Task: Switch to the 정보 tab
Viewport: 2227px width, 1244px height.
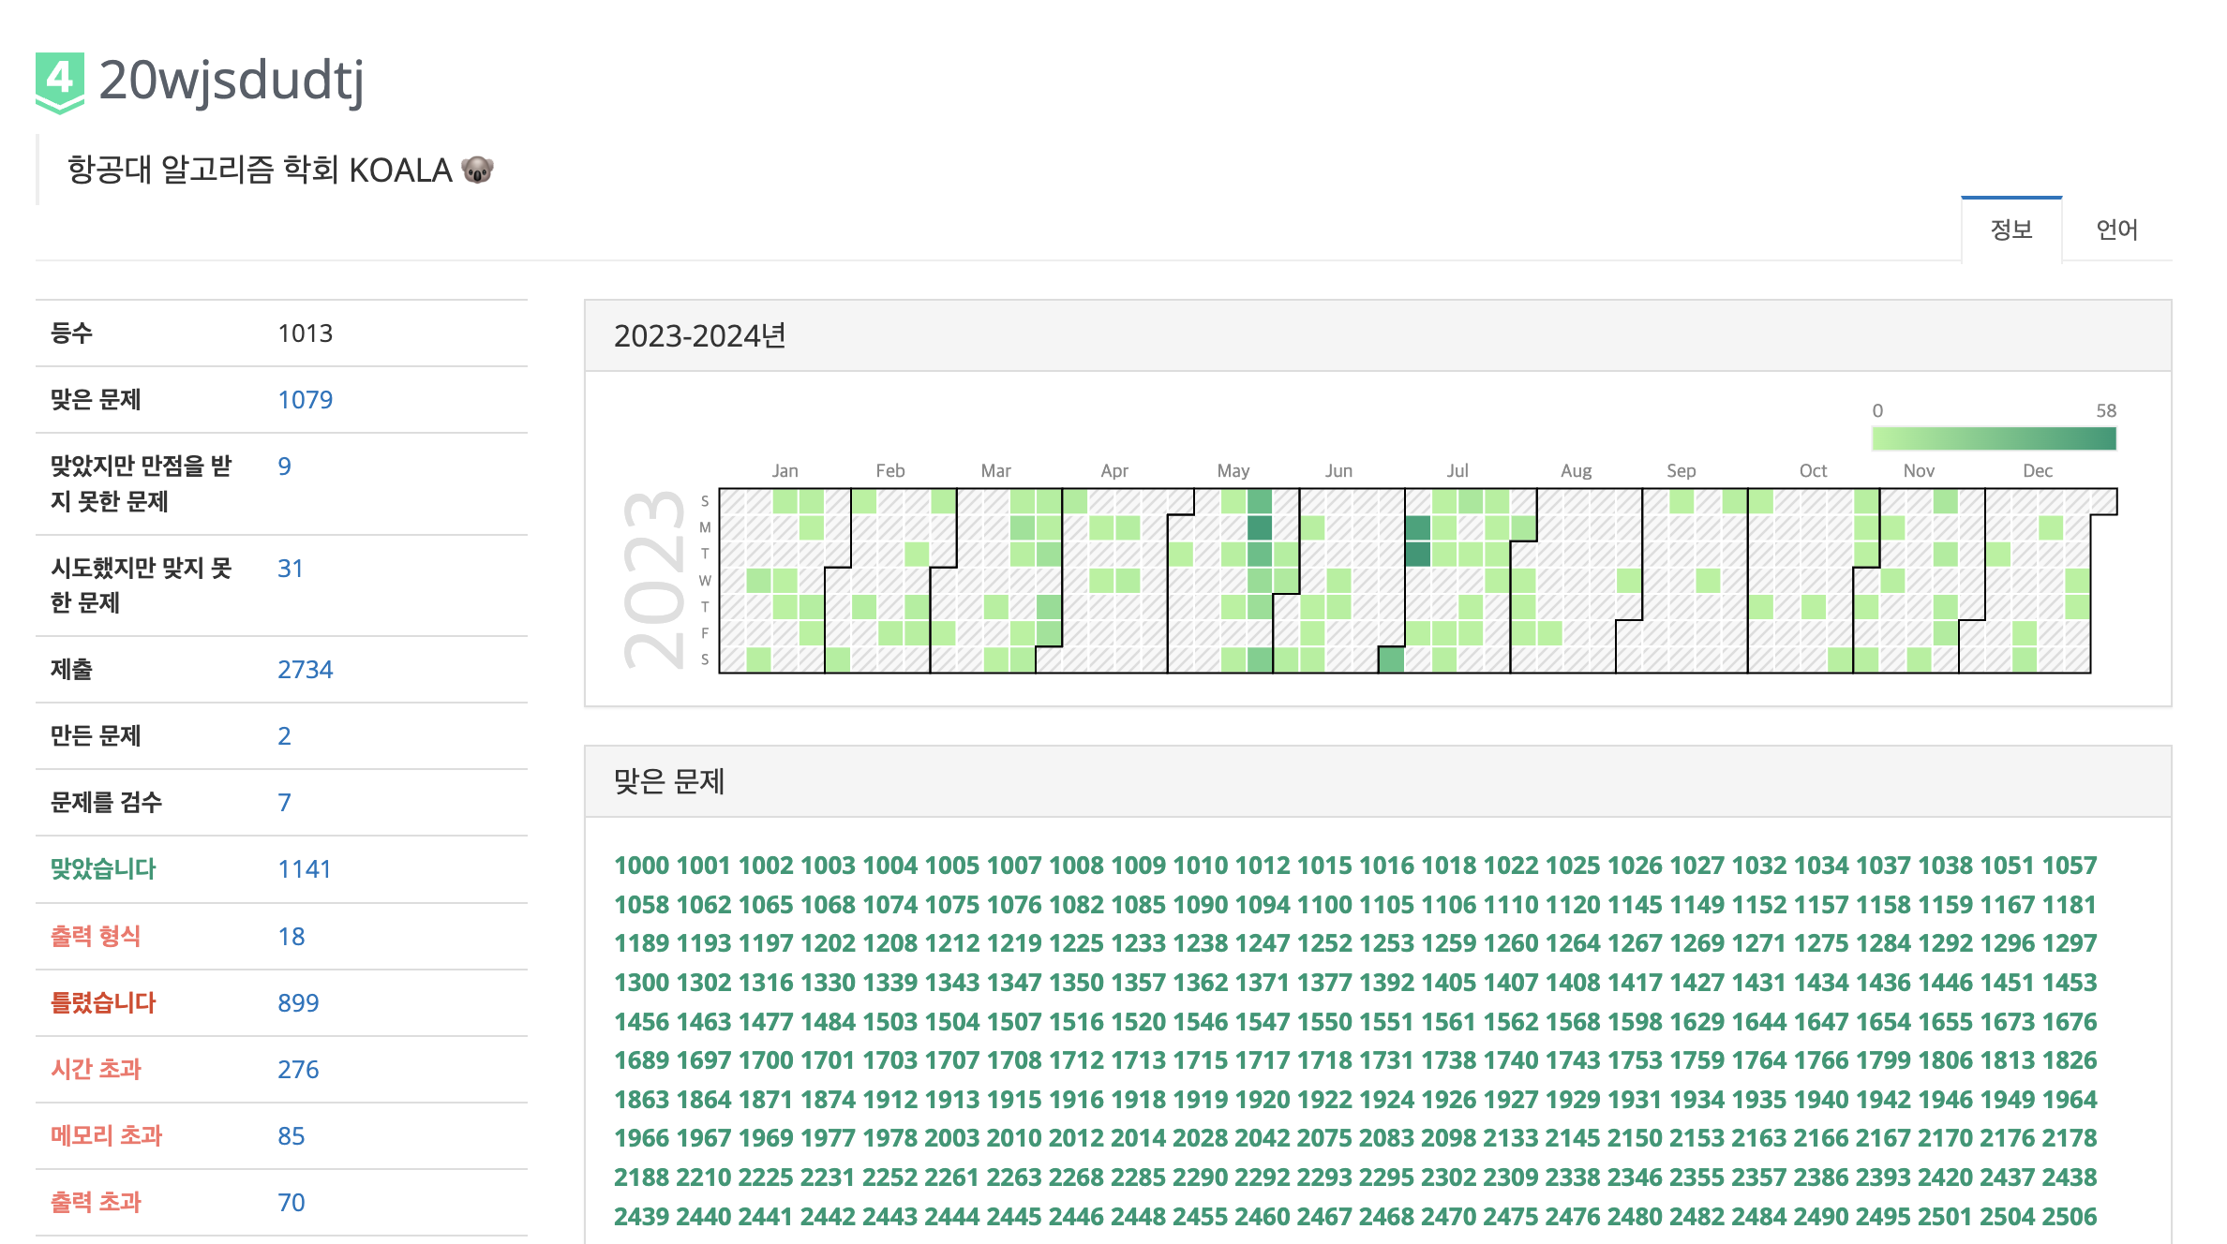Action: click(x=2010, y=230)
